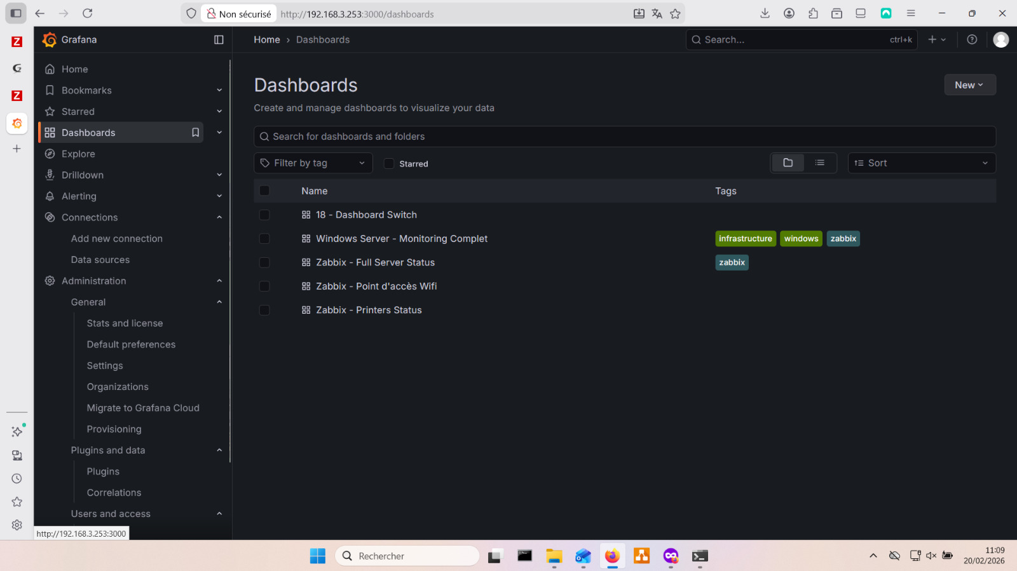Open browser downloads icon
The image size is (1017, 571).
(x=765, y=13)
